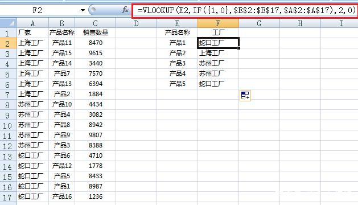The width and height of the screenshot is (358, 205).
Task: Select column H header
Action: coord(300,23)
